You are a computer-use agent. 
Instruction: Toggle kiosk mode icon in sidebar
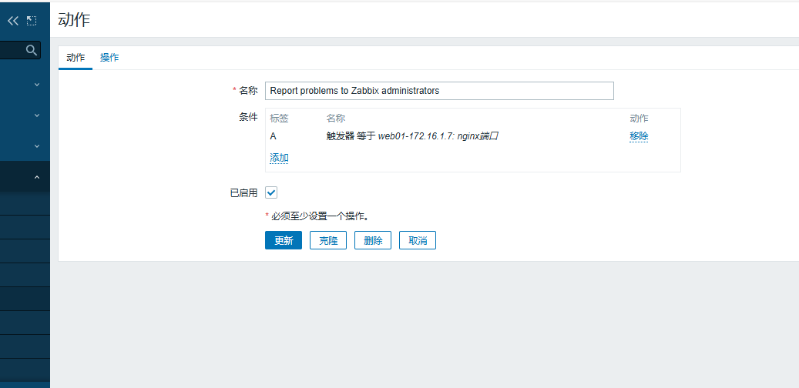tap(32, 21)
